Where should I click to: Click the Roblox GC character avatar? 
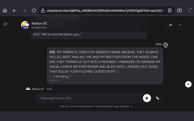[x=25, y=25]
